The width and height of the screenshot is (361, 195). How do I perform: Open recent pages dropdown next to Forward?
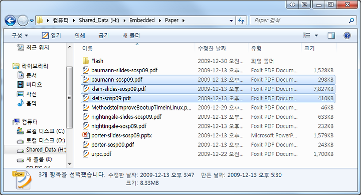pyautogui.click(x=32, y=21)
